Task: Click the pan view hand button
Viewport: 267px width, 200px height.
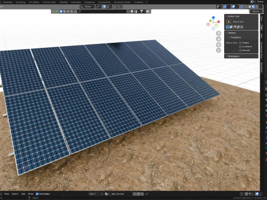Action: pyautogui.click(x=219, y=39)
